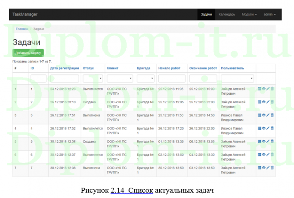View task ID 5 via its eye icon
Screen dimensions: 294x198
(x=263, y=141)
